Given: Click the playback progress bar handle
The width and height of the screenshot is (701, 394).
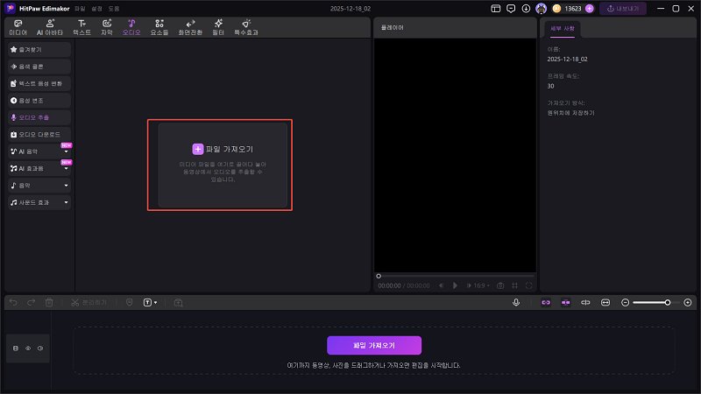Looking at the screenshot, I should 379,276.
